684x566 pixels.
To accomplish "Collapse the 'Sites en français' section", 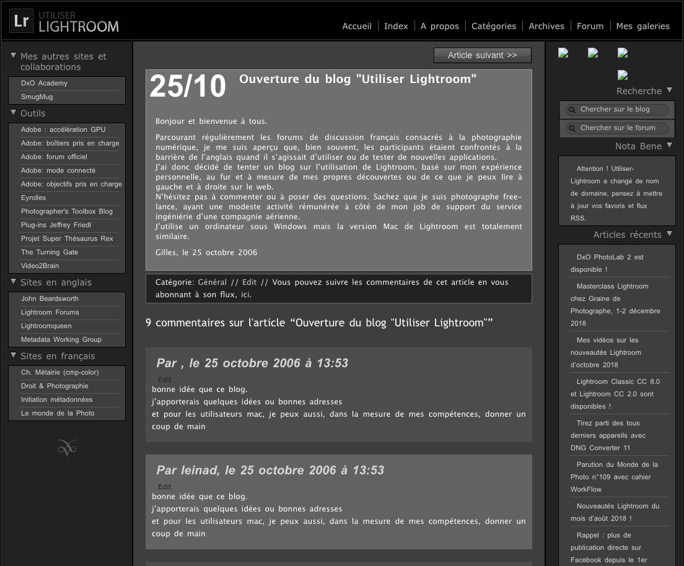I will pyautogui.click(x=13, y=355).
